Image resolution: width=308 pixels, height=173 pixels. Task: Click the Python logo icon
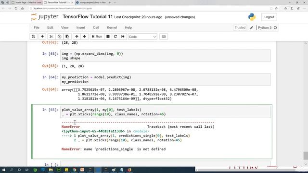coord(252,17)
